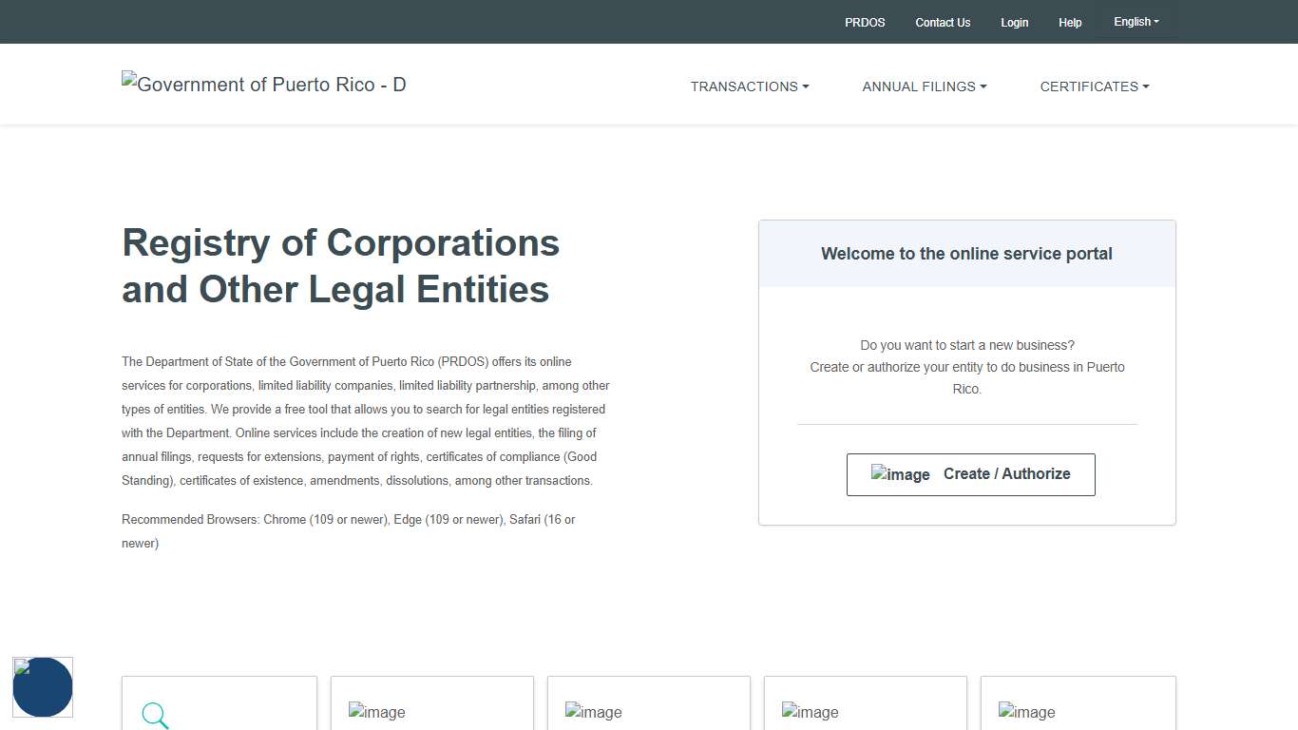
Task: Select the search card at bottom left
Action: 219,703
